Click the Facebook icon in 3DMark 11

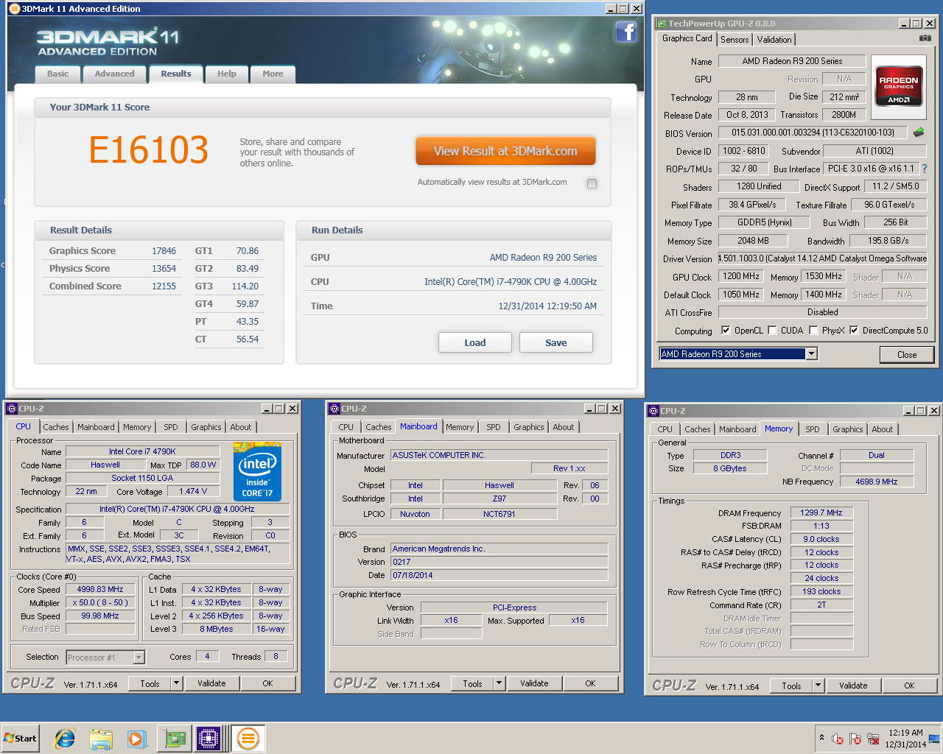[625, 32]
